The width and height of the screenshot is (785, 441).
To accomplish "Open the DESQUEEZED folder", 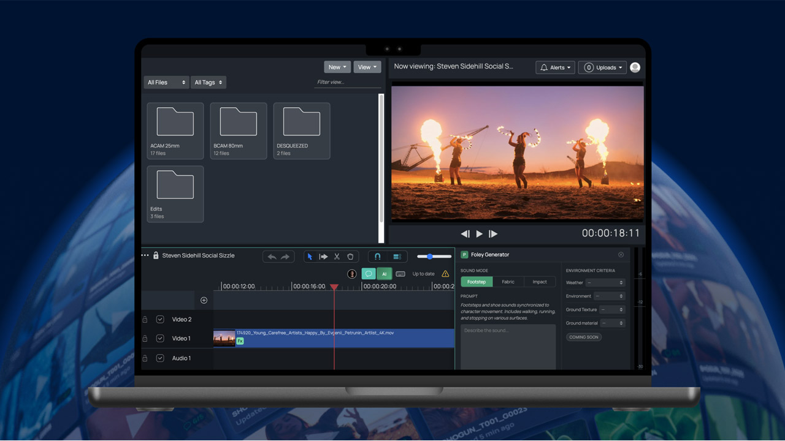I will [x=302, y=131].
